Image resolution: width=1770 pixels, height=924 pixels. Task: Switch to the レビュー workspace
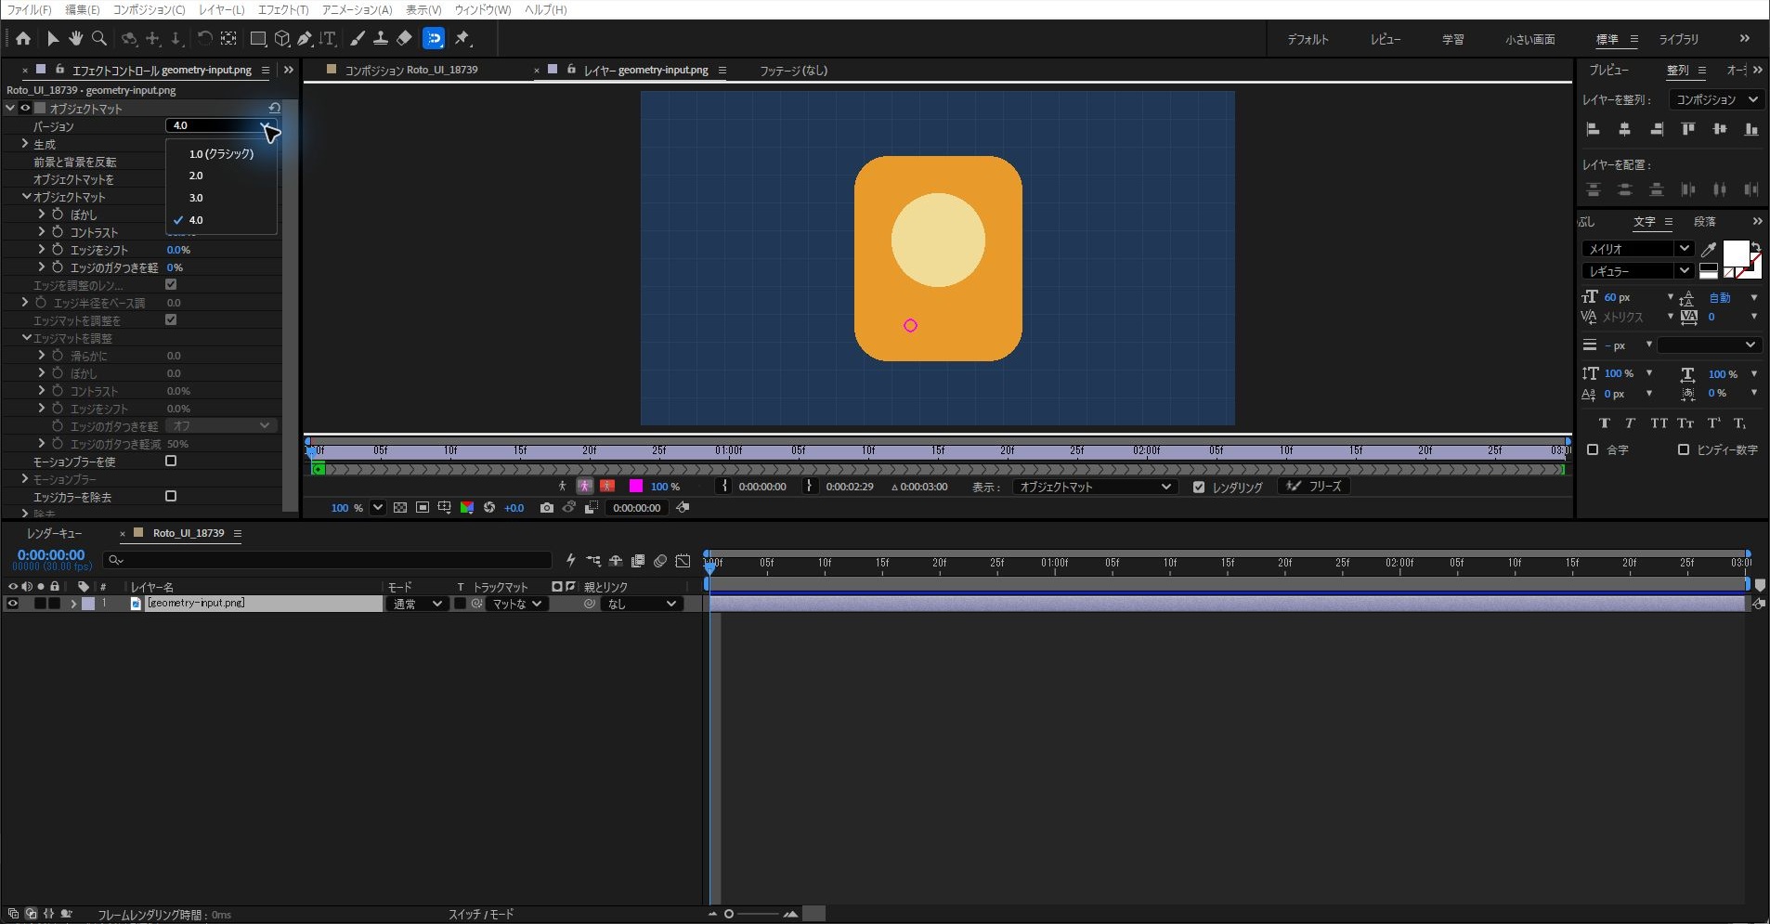(1385, 39)
